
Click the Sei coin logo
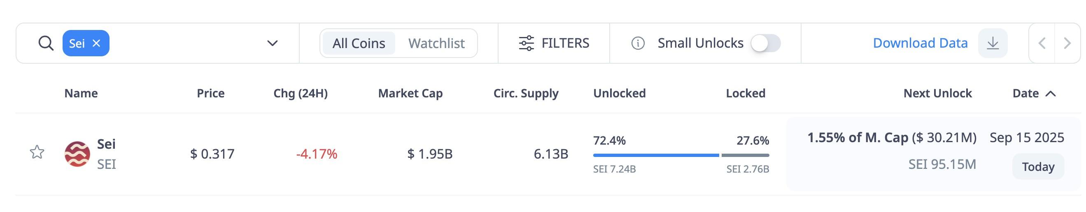click(77, 154)
